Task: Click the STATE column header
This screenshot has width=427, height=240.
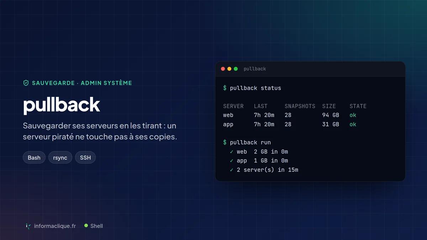Action: coord(358,106)
